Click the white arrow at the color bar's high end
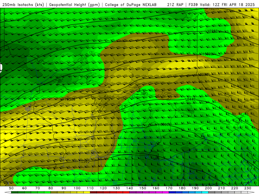This screenshot has width=259, height=194. 251,192
